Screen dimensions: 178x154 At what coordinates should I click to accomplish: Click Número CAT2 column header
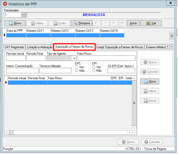(63, 31)
